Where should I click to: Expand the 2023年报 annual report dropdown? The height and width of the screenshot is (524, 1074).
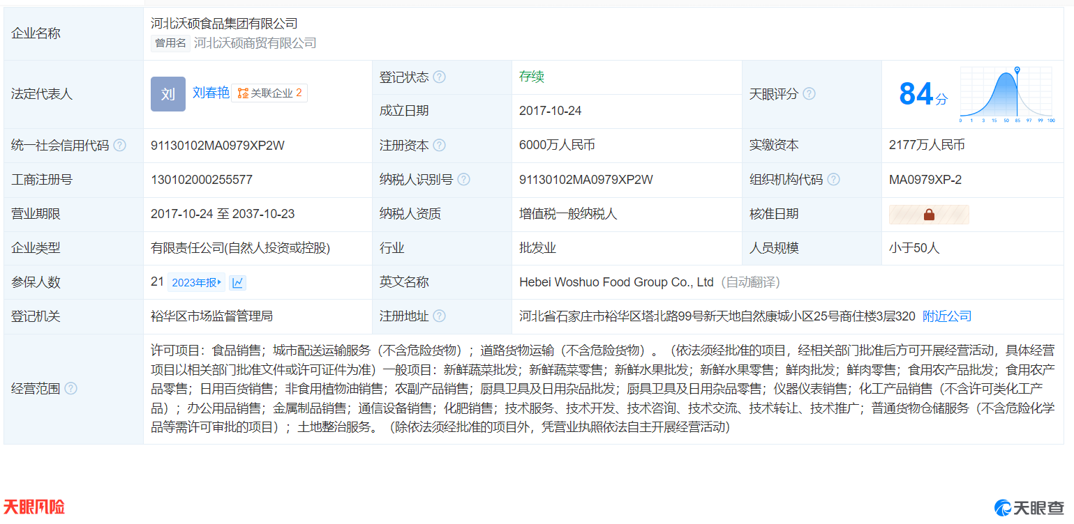(197, 282)
